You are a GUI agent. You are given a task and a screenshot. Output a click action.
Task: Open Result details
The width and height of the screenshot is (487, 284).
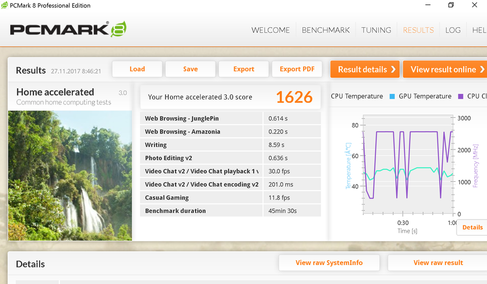tap(365, 69)
